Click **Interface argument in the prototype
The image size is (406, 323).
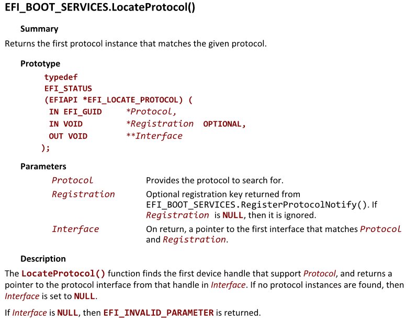154,136
